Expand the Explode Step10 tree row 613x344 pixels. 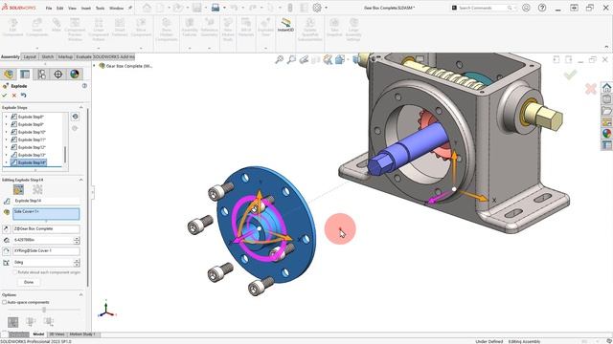(x=6, y=132)
